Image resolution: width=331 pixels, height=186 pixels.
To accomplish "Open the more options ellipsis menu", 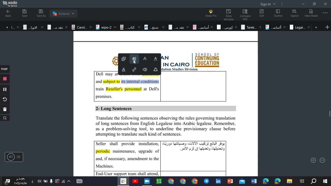I will click(325, 13).
